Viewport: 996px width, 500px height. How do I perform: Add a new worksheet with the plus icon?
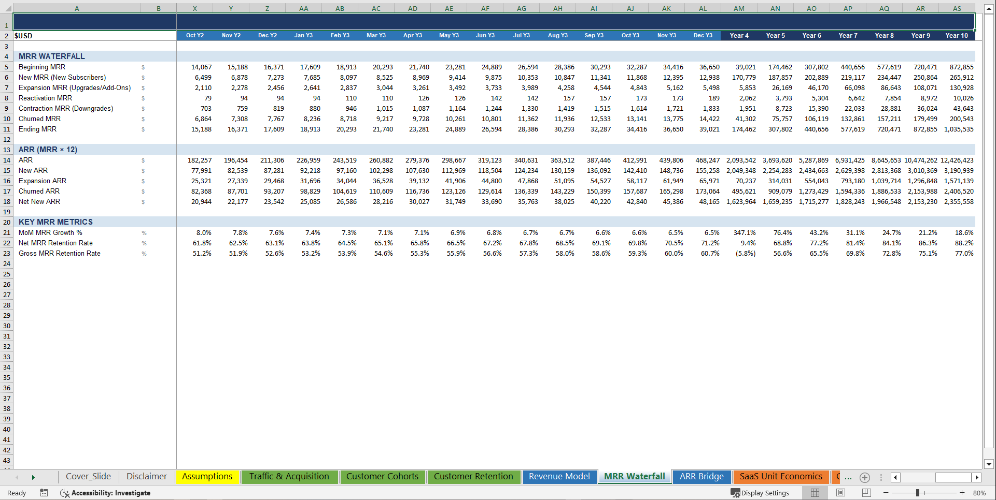[x=864, y=478]
